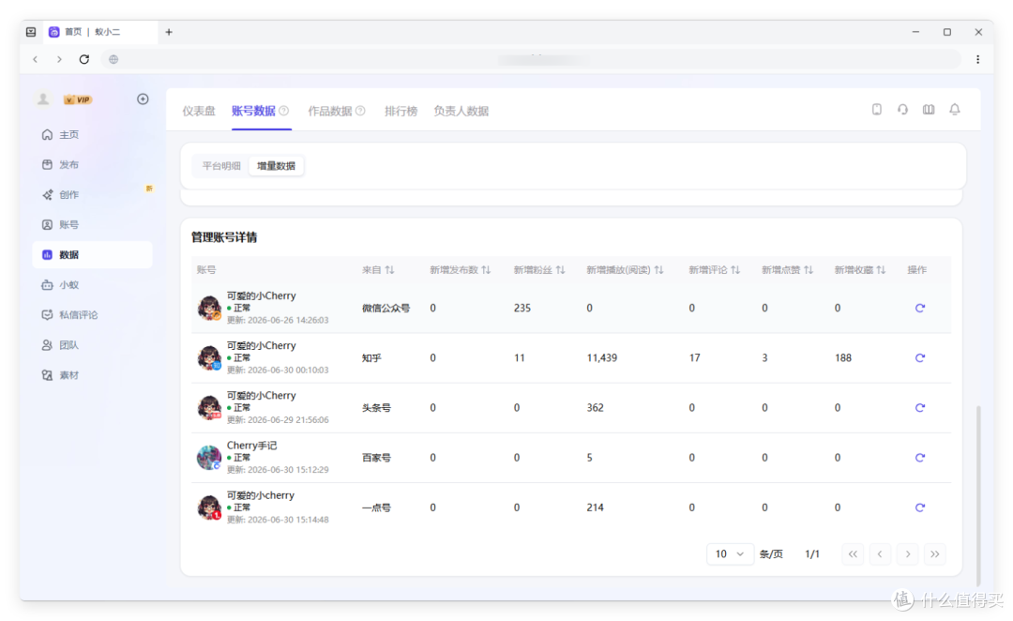
Task: Open a new browser tab
Action: (169, 32)
